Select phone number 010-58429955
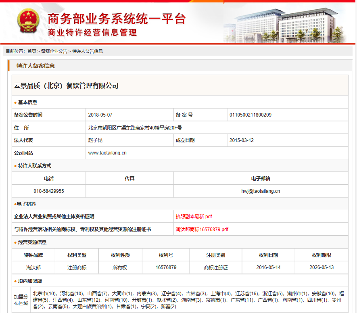The image size is (357, 313). coord(49,191)
